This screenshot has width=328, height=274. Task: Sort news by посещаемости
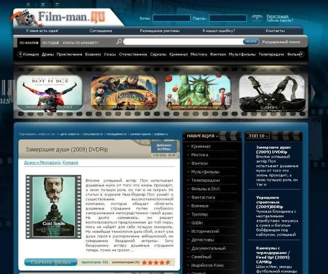pyautogui.click(x=116, y=134)
